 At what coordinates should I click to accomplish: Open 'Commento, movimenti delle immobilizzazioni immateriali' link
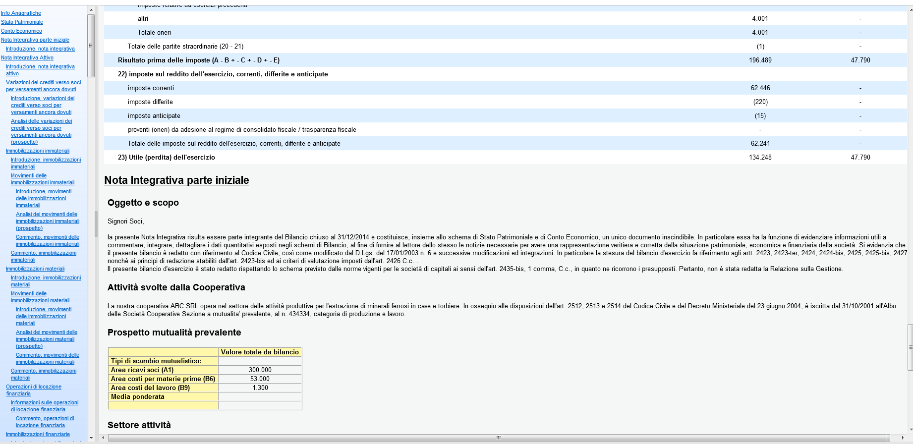48,240
